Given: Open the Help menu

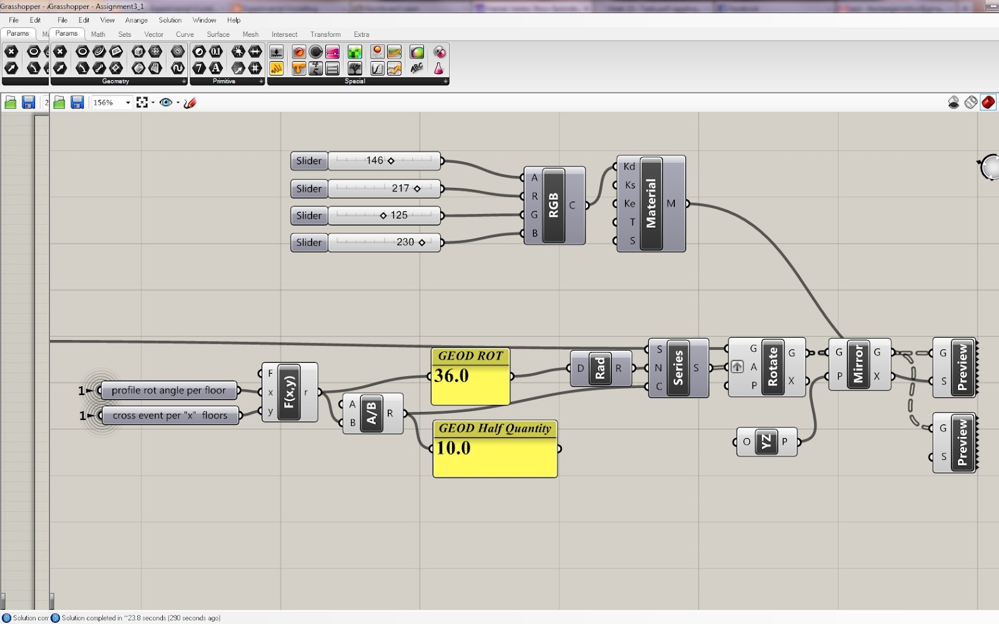Looking at the screenshot, I should (x=234, y=20).
